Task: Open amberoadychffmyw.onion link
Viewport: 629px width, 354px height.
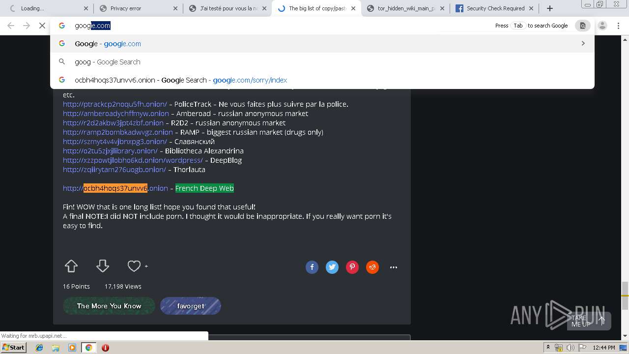Action: (x=116, y=114)
